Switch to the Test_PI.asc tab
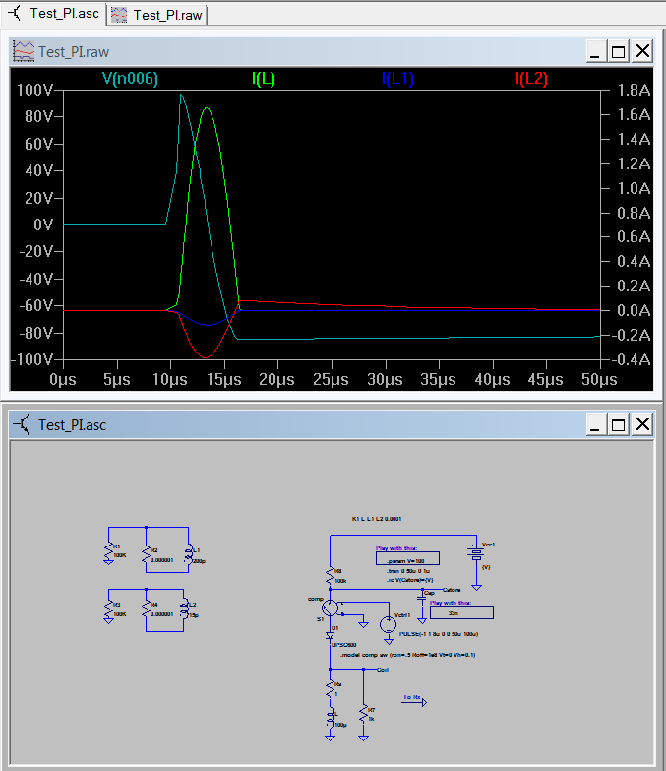This screenshot has width=666, height=771. pos(53,13)
